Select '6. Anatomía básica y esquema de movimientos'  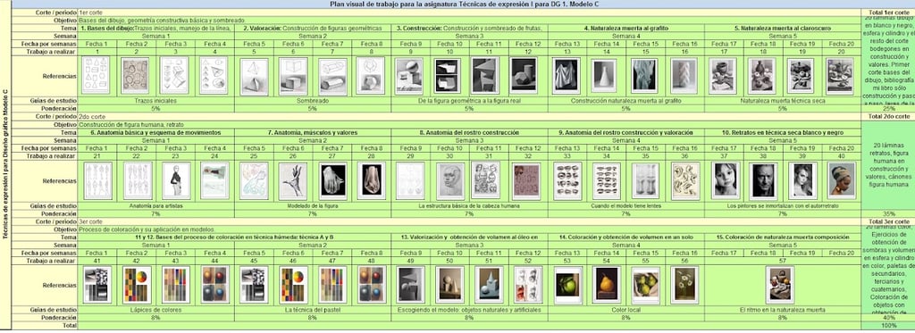click(x=155, y=133)
